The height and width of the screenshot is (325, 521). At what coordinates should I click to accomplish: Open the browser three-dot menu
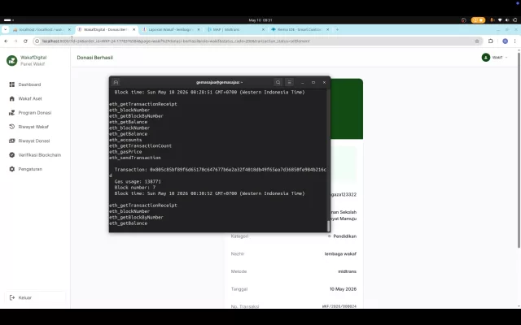515,41
